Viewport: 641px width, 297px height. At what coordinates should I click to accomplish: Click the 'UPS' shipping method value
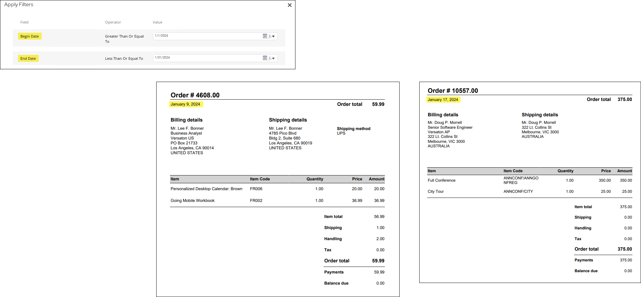341,133
